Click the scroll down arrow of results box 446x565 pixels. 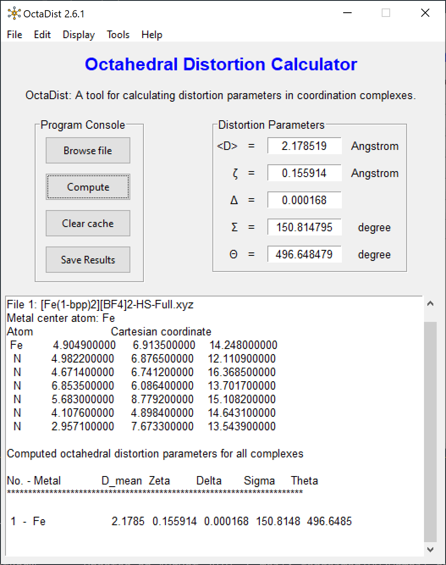[x=430, y=549]
